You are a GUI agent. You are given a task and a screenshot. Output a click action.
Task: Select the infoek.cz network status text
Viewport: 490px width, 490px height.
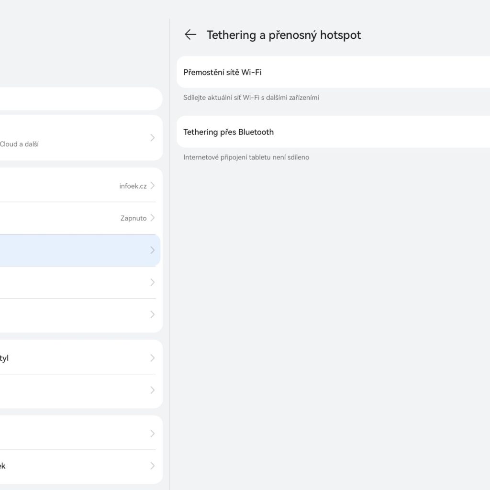(133, 186)
